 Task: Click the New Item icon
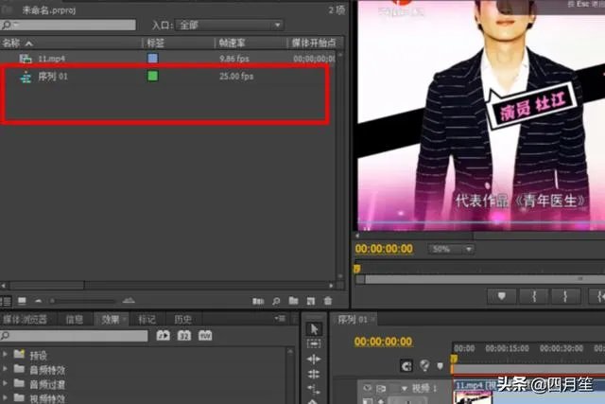(311, 301)
